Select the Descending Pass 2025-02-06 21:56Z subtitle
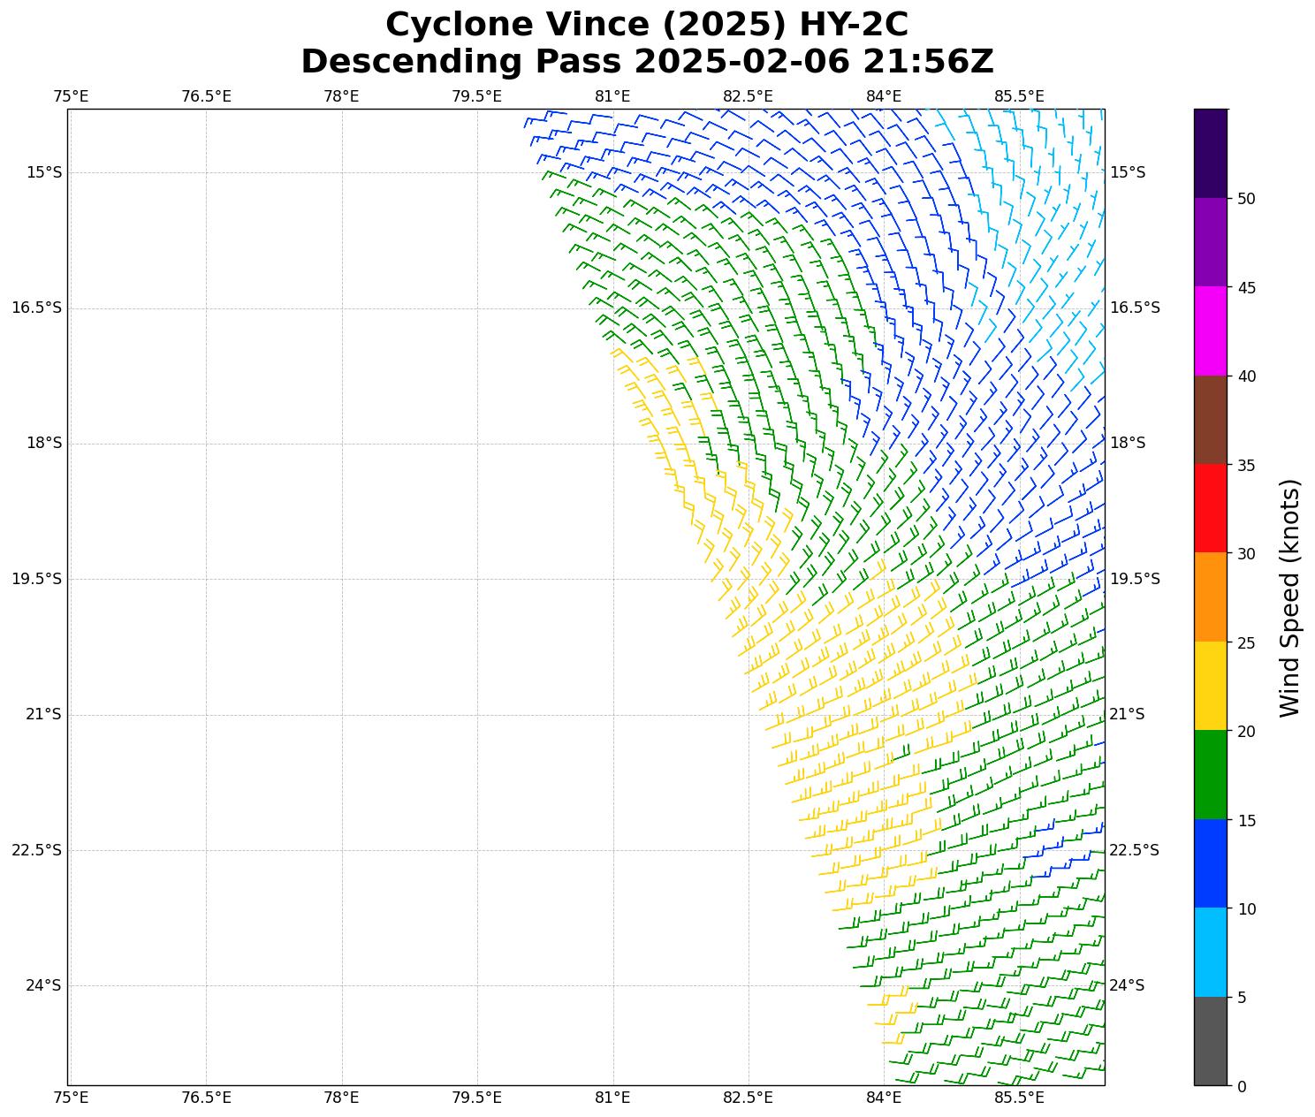Viewport: 1315px width, 1117px height. pyautogui.click(x=647, y=62)
